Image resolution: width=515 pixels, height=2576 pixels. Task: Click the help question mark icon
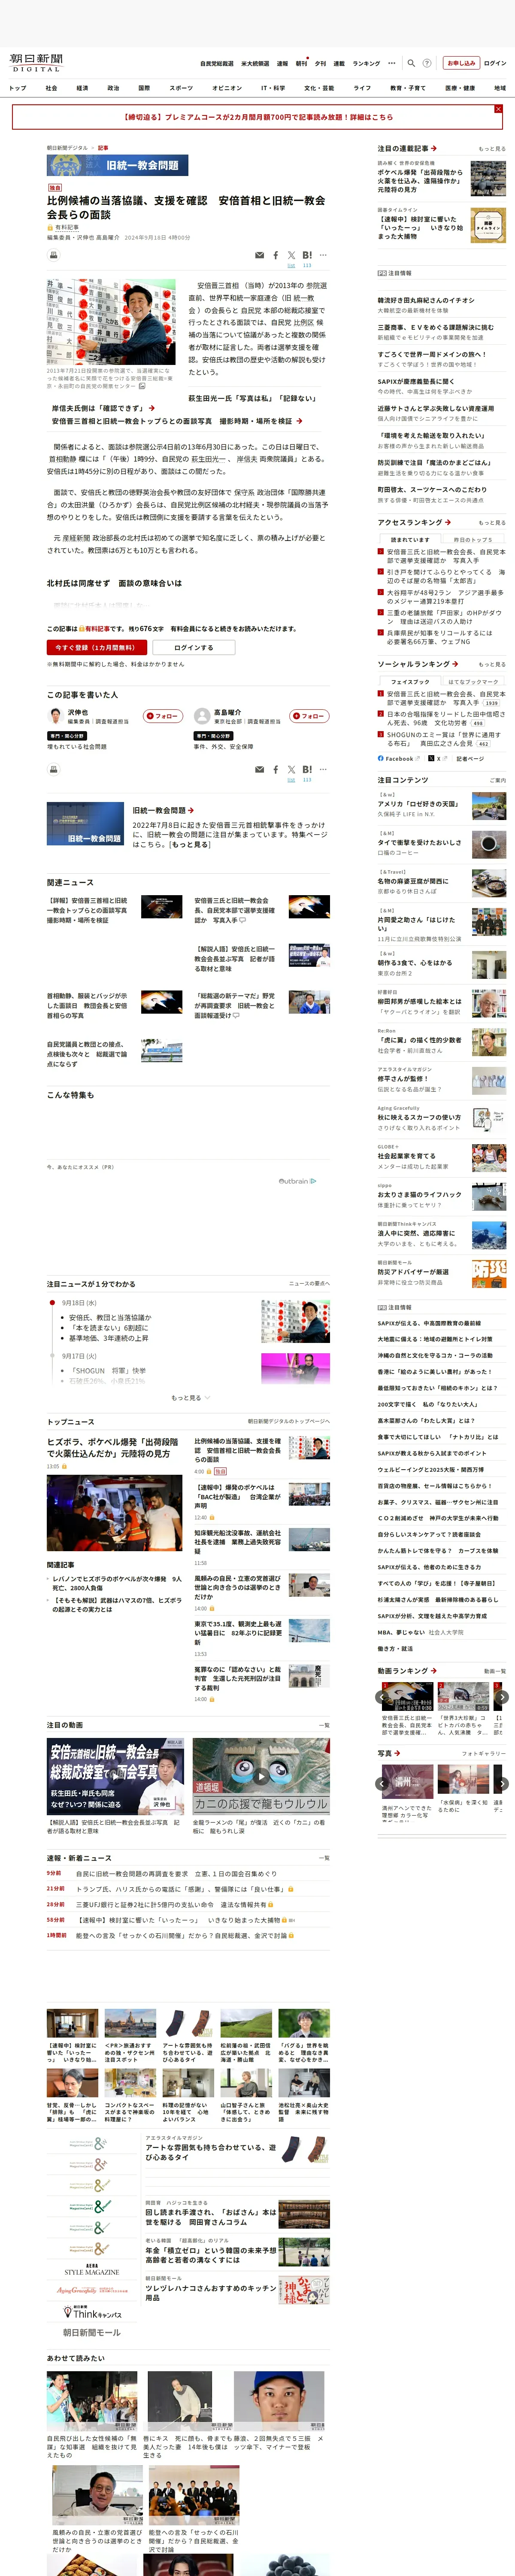[x=427, y=63]
